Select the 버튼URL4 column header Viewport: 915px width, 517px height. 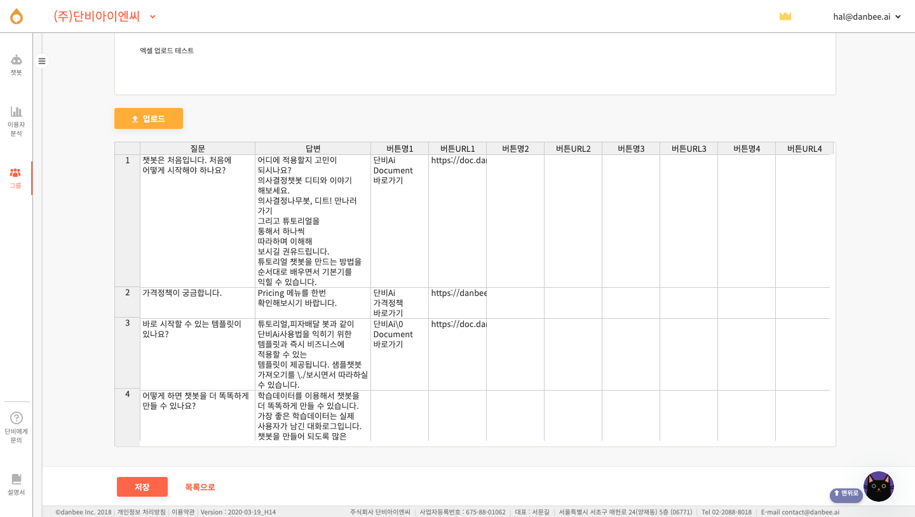click(804, 149)
